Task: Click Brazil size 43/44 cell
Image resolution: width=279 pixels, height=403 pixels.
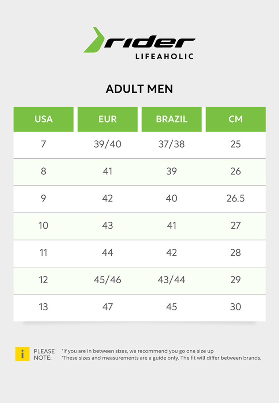Action: [172, 280]
